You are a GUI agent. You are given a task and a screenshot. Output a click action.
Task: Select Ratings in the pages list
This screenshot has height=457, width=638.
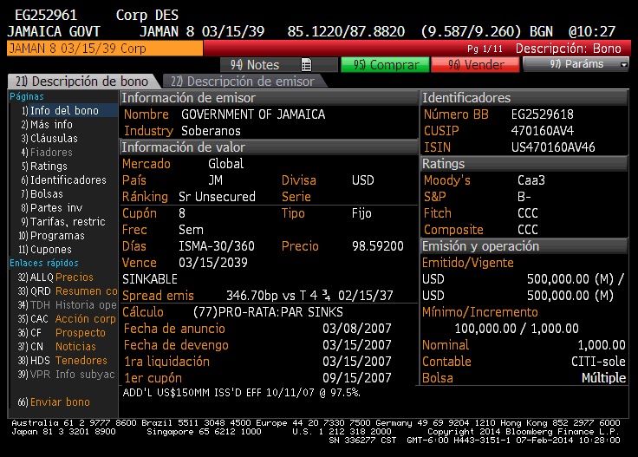click(x=48, y=166)
